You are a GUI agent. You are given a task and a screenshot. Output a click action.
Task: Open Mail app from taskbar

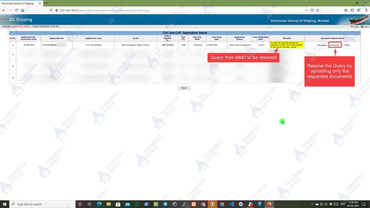(128, 204)
